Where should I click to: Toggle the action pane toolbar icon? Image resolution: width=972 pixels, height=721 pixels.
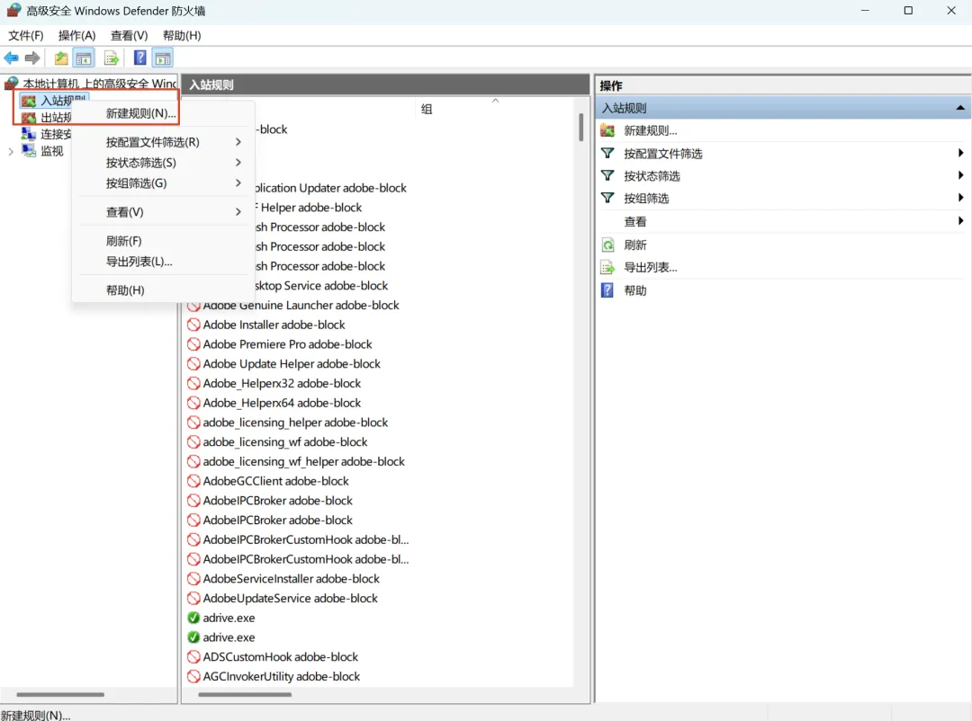coord(162,58)
